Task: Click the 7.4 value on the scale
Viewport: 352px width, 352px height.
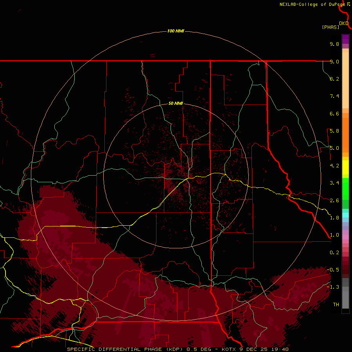Action: click(x=334, y=96)
